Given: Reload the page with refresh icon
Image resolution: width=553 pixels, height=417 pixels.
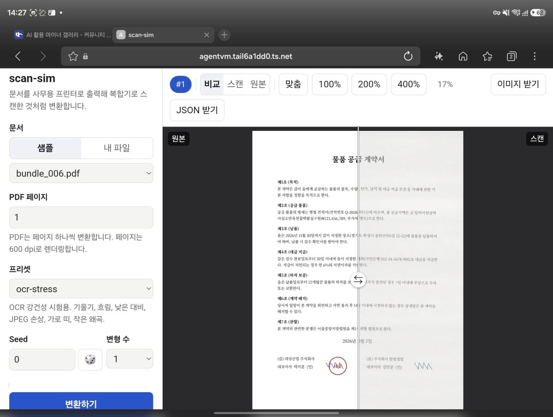Looking at the screenshot, I should pos(408,56).
